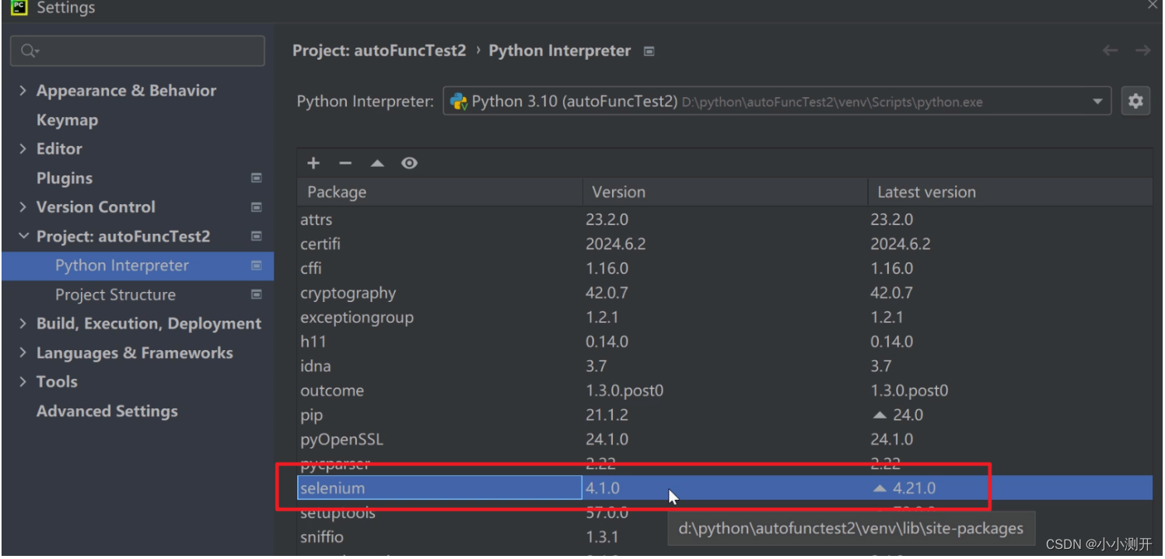Select the pyOpenSSL package row

(x=725, y=439)
